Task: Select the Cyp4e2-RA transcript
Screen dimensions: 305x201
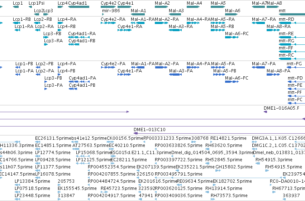Action: tap(108, 23)
